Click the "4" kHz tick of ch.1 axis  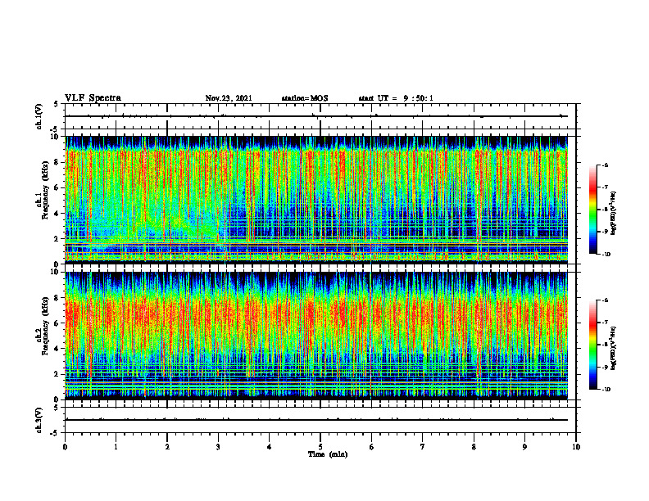click(57, 214)
